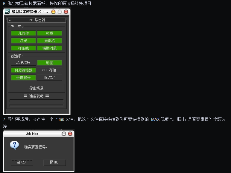231x173 pixels.
Task: Toggle the 样条线 export class
Action: 23,48
